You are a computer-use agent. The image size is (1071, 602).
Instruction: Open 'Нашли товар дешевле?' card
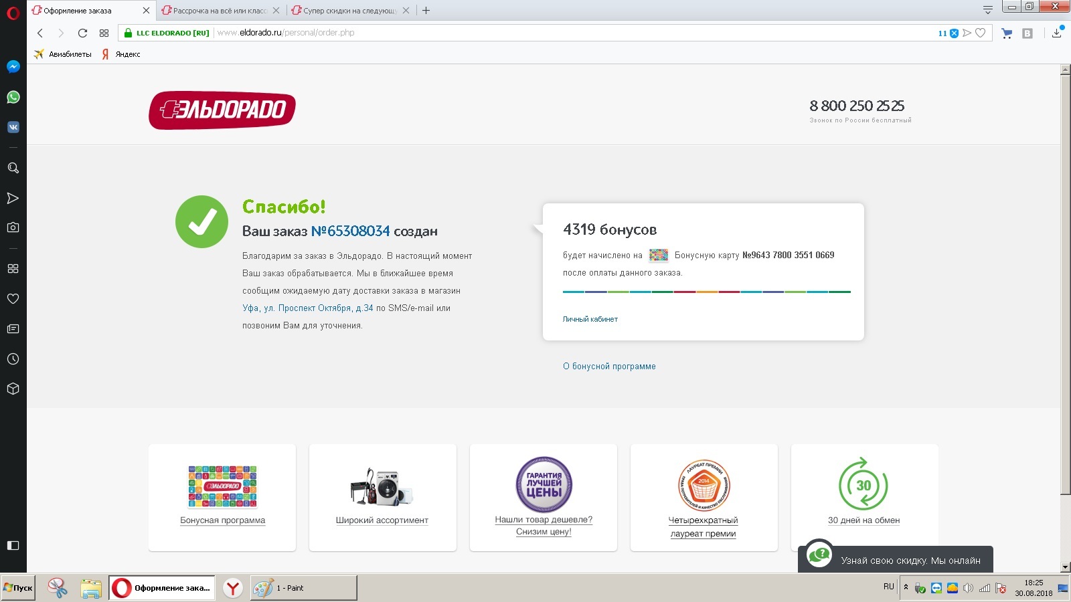coord(544,498)
